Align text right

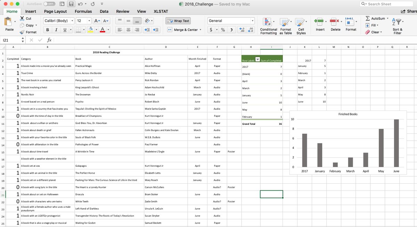[137, 30]
